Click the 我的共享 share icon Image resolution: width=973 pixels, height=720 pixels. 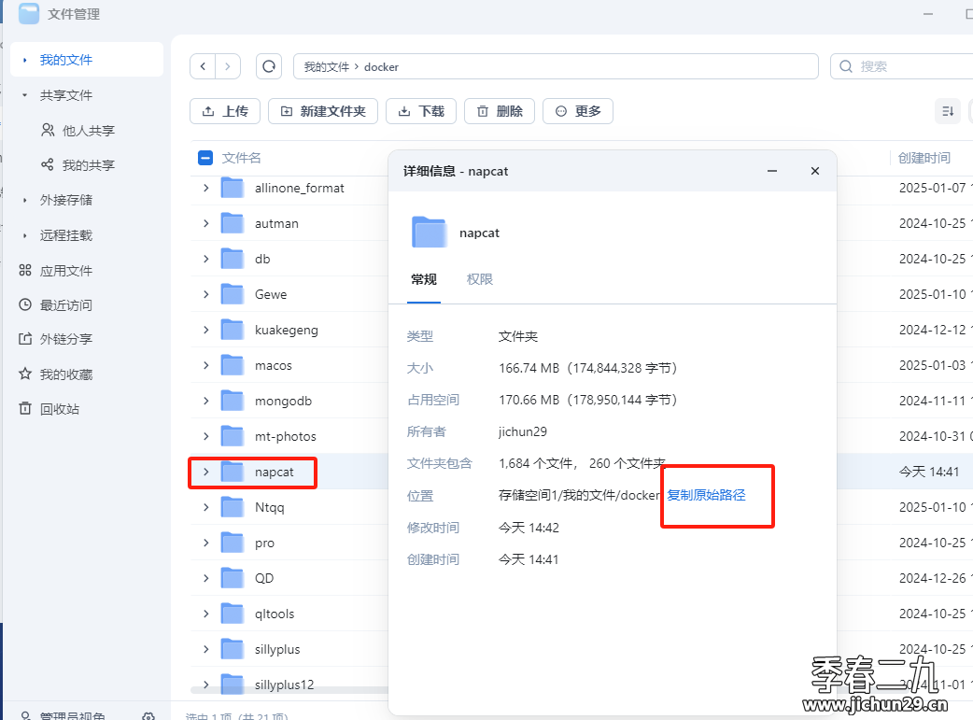click(48, 164)
